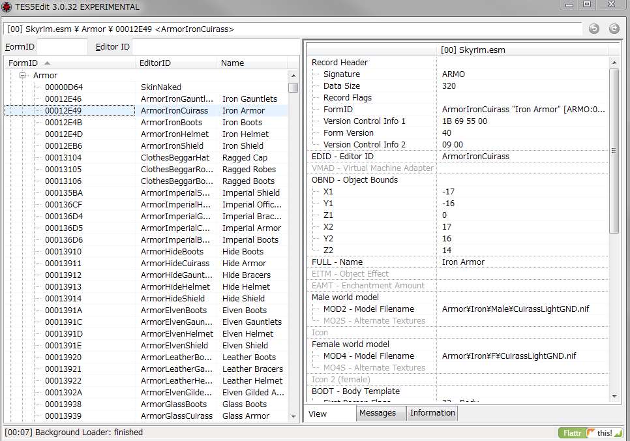The height and width of the screenshot is (441, 630).
Task: Click the view pane vertical scrollbar thumb
Action: [x=614, y=151]
